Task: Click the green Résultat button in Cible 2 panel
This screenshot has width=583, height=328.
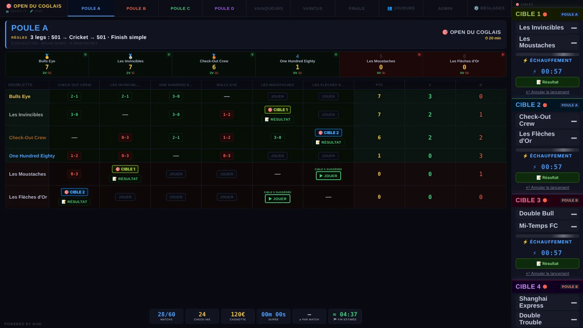Action: point(547,177)
